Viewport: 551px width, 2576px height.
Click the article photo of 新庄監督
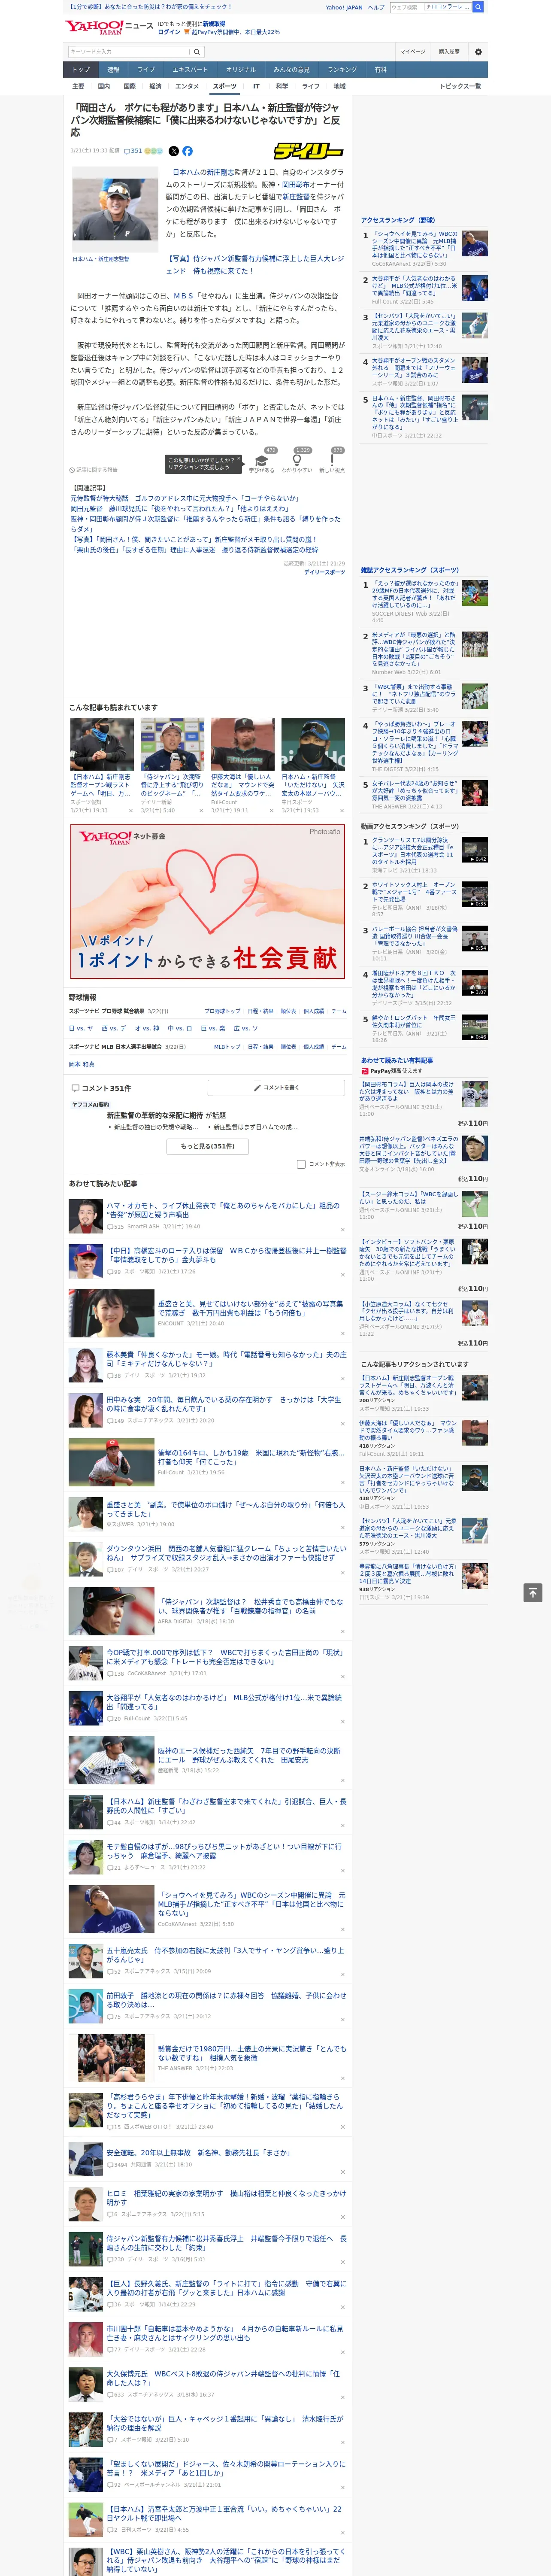pos(115,210)
